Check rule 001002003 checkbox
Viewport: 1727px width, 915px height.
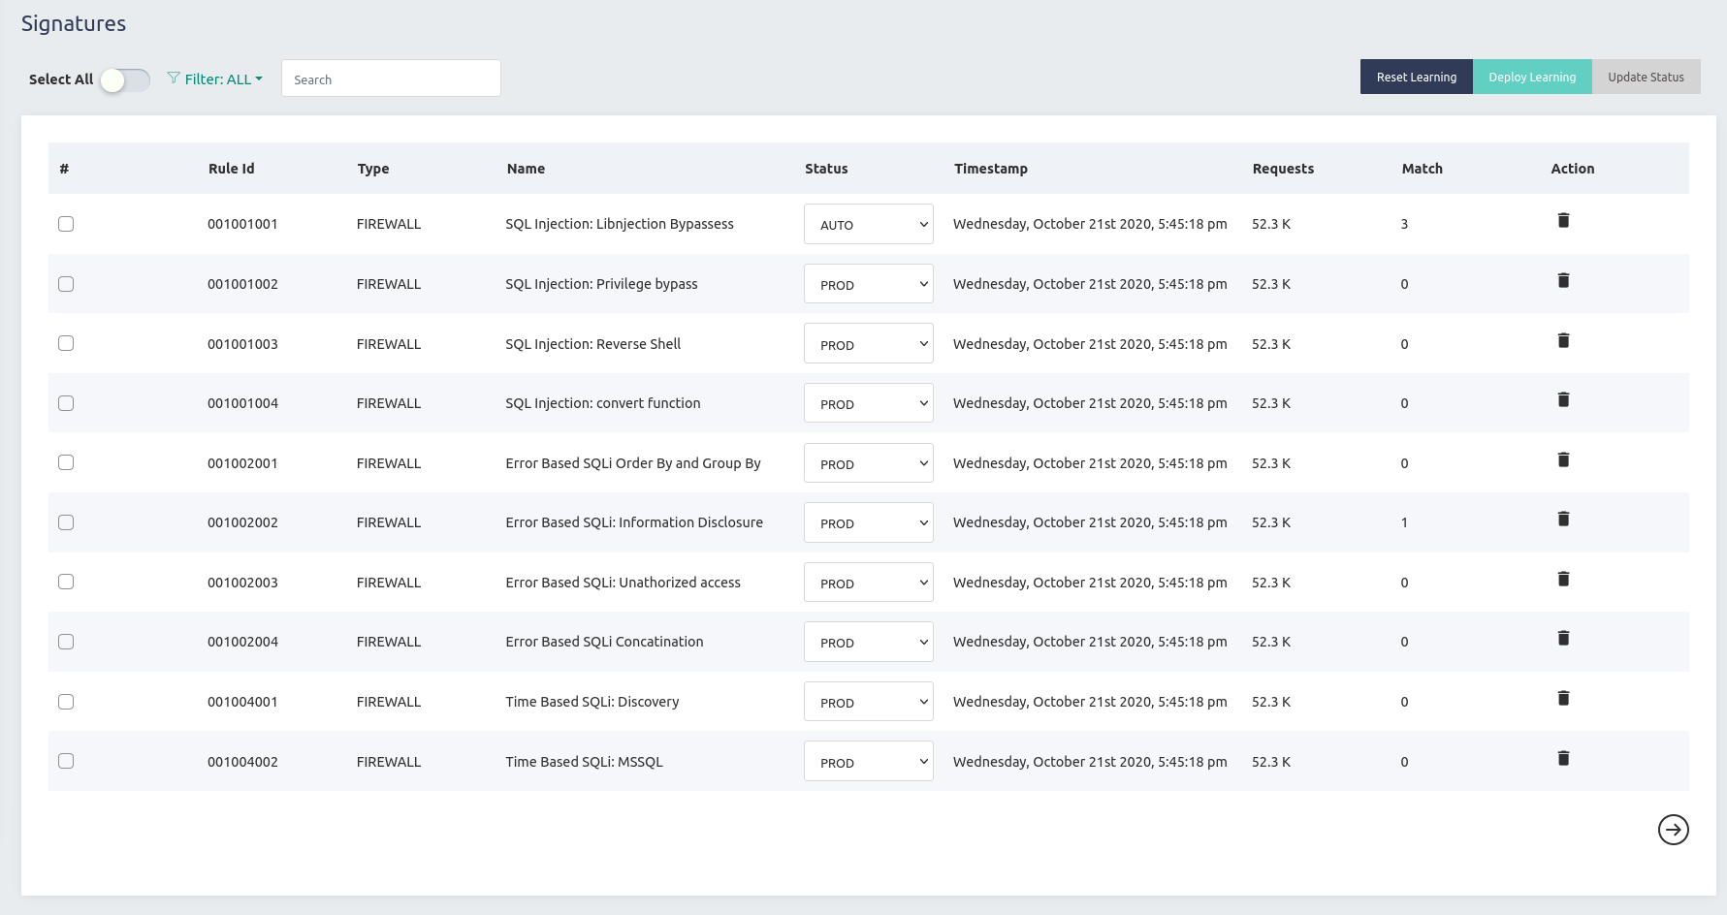66,582
